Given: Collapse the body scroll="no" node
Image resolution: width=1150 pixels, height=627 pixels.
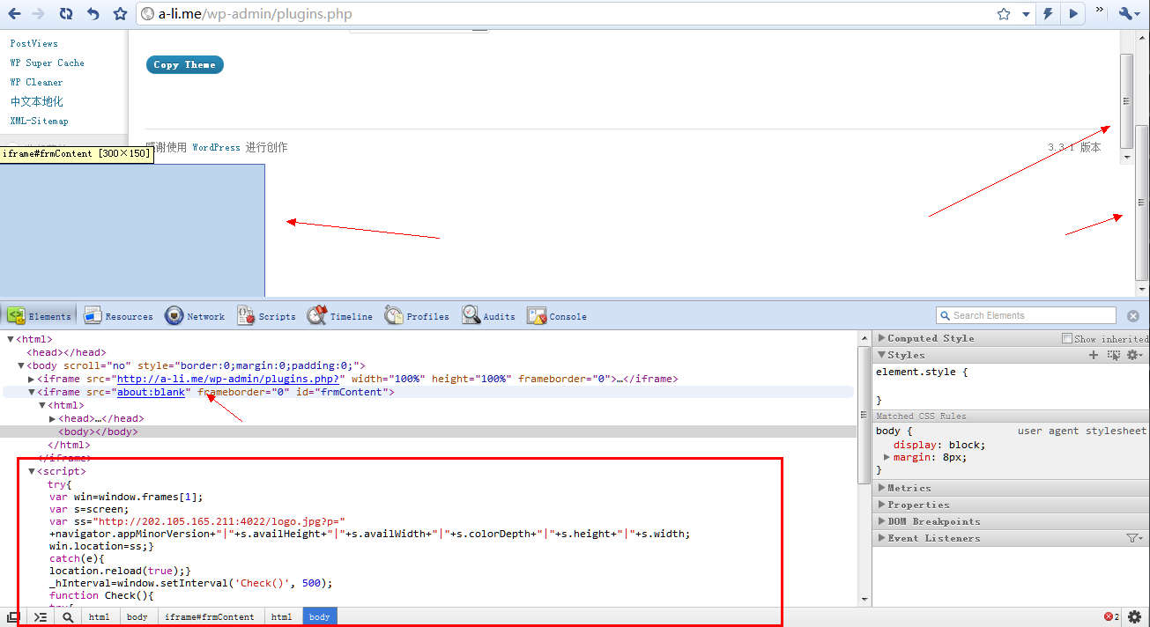Looking at the screenshot, I should [21, 365].
